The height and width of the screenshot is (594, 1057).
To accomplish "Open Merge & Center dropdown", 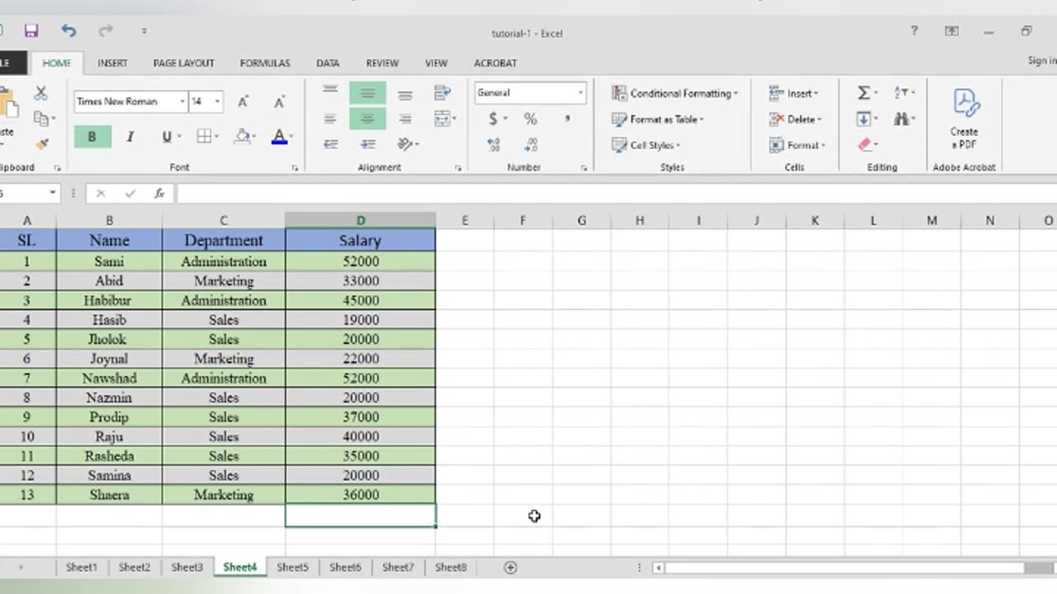I will pyautogui.click(x=454, y=119).
